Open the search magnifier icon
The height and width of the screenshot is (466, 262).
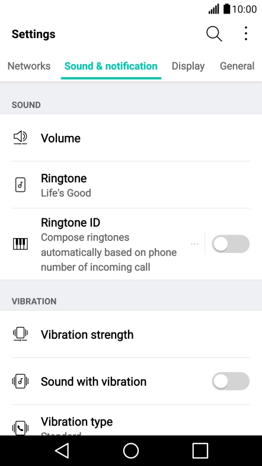point(214,34)
